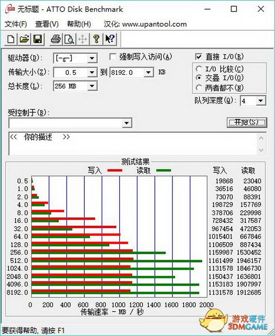The height and width of the screenshot is (336, 275).
Task: Click the 256.0 write value 1159987
Action: tap(221, 252)
